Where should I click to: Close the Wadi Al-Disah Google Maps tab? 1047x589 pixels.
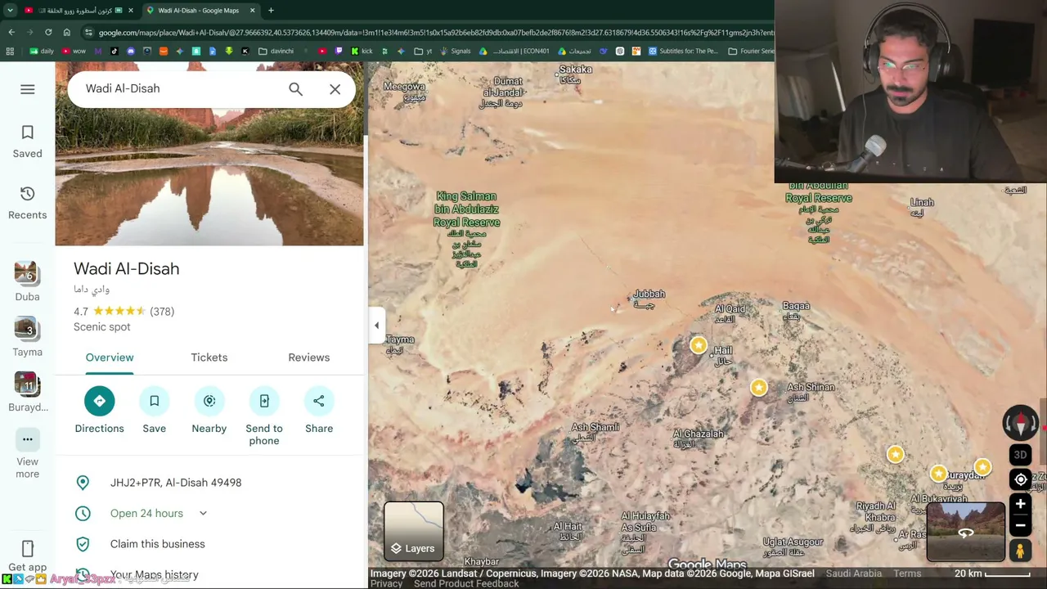point(253,11)
